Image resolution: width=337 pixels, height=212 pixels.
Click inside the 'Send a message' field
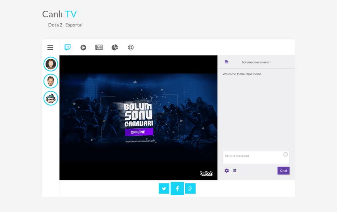pyautogui.click(x=253, y=157)
